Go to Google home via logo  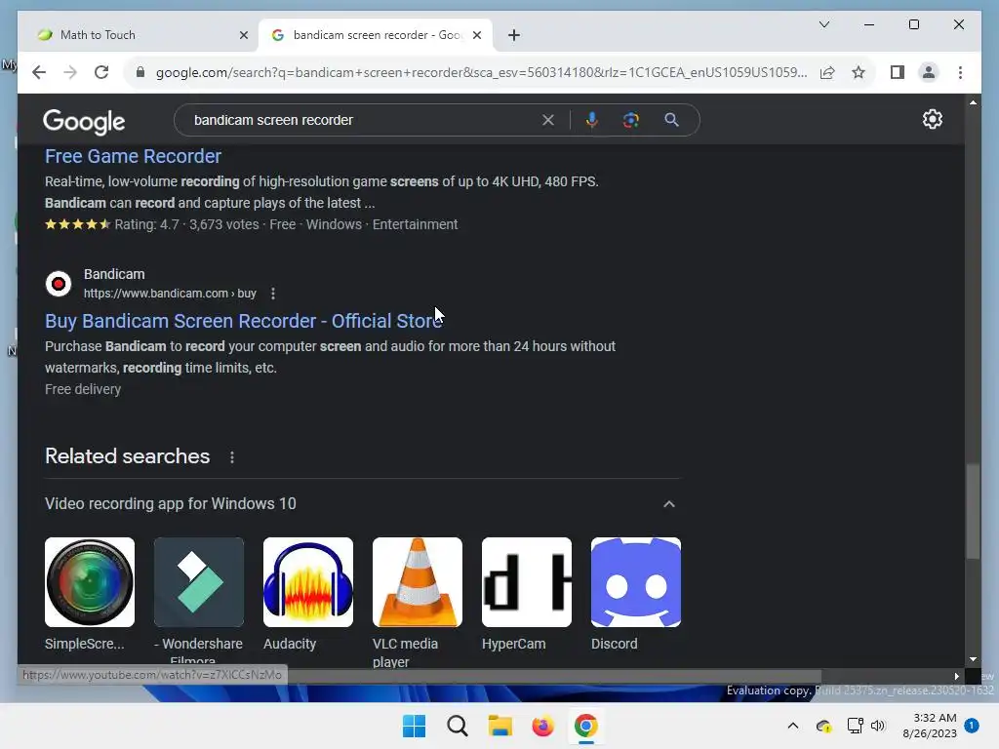click(x=84, y=121)
